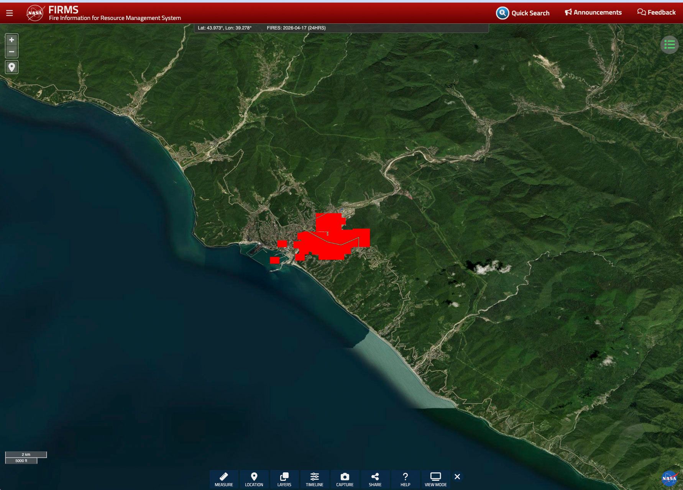Open the Location tool
Screen dimensions: 683x490
(254, 479)
